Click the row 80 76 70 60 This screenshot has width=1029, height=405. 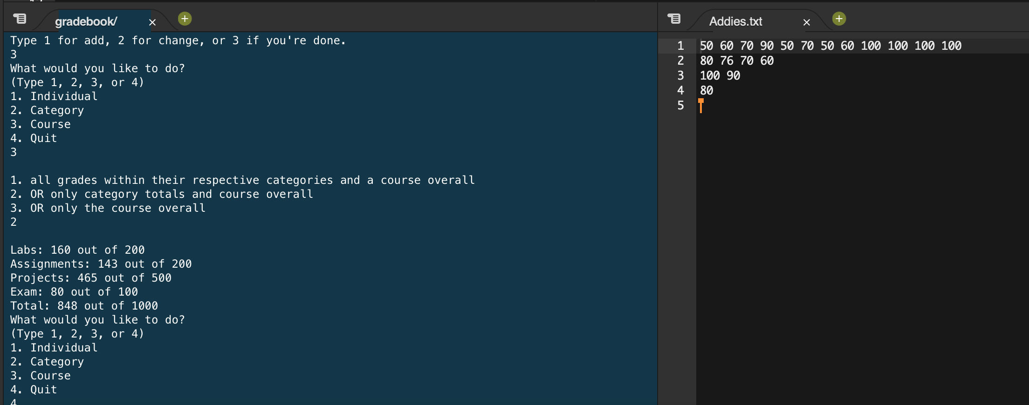tap(736, 61)
